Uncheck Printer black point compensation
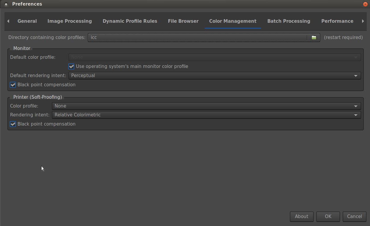The width and height of the screenshot is (370, 226). tap(13, 124)
